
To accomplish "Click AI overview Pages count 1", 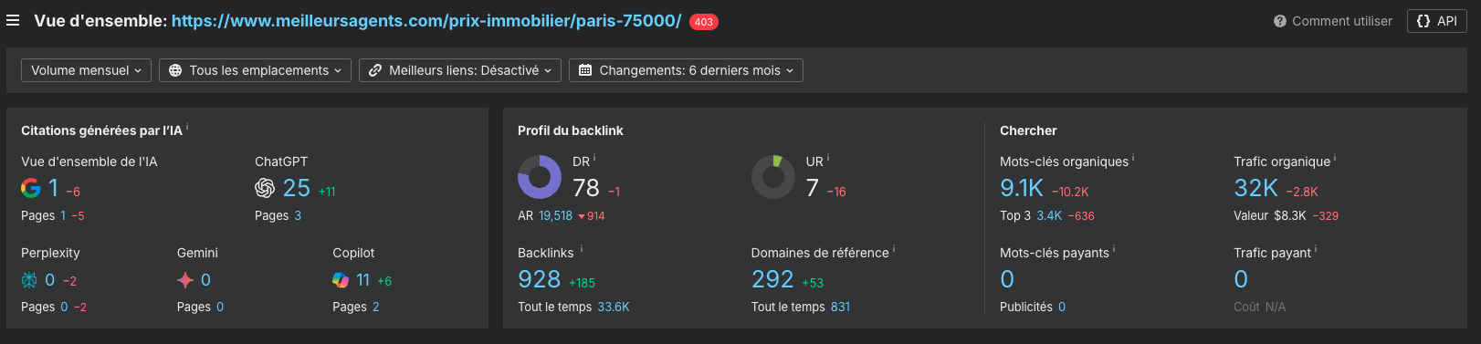I will (x=63, y=216).
